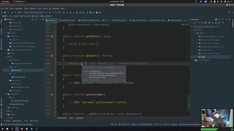Screen dimensions: 234x131
Task: Click the Git push arrow icon
Action: point(71,12)
